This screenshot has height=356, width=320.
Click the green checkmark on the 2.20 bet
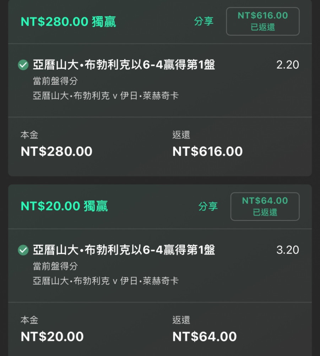pos(23,65)
